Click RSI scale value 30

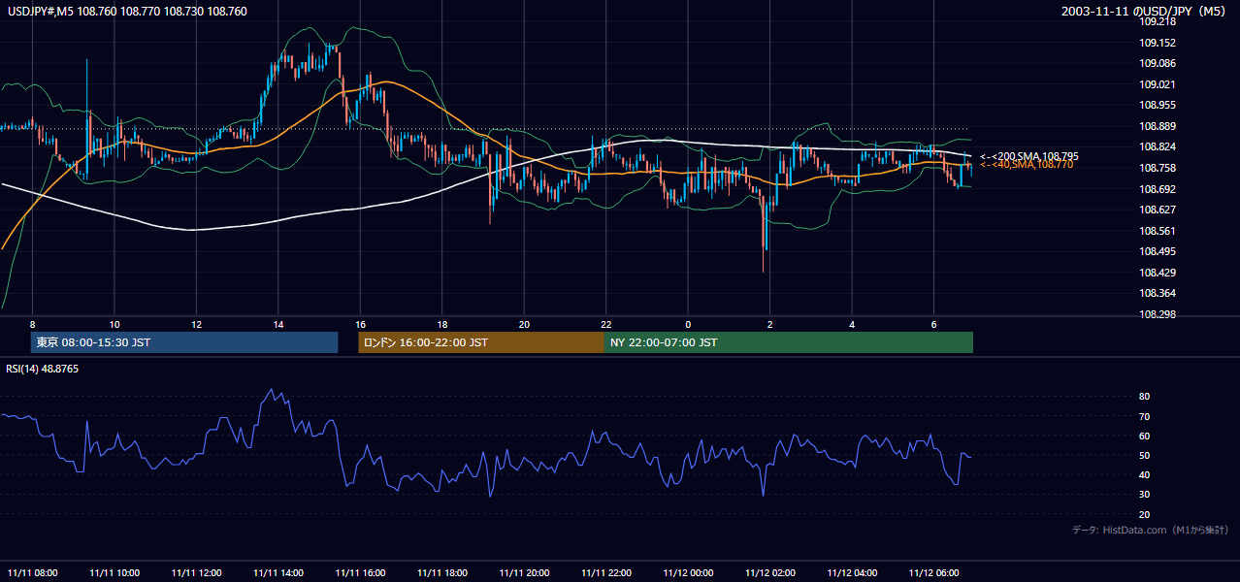[1144, 495]
